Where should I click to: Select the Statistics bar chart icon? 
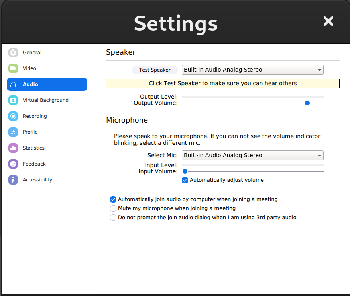[13, 148]
